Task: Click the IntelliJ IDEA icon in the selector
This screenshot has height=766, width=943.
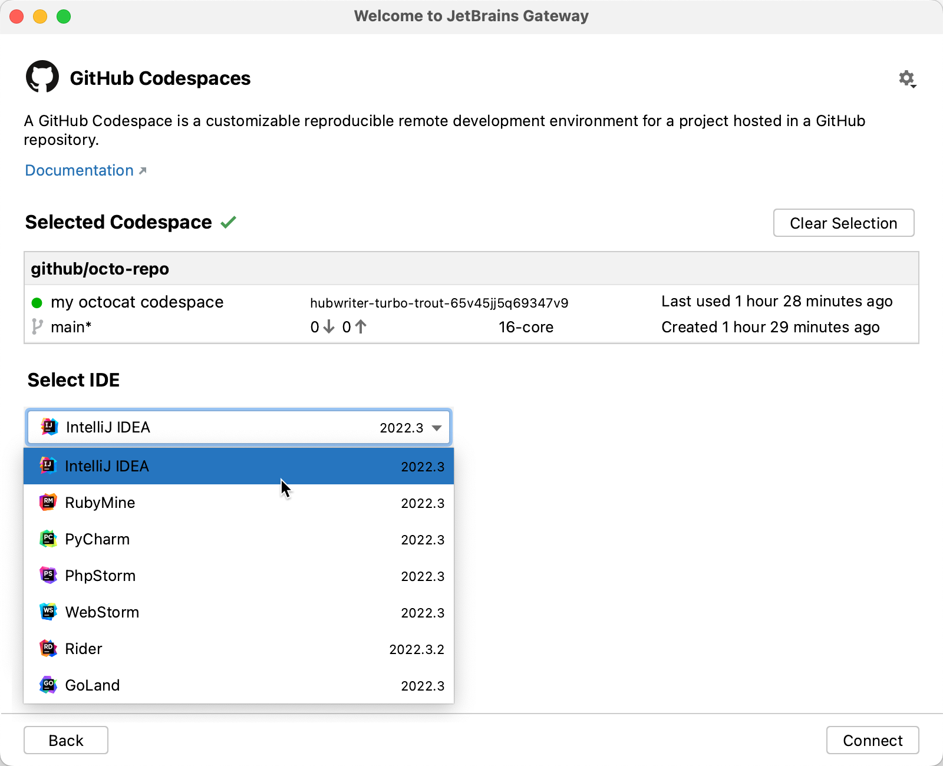Action: (50, 427)
